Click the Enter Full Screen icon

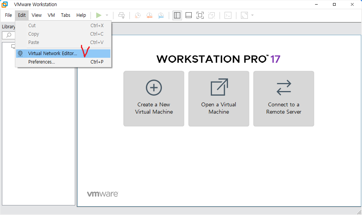tap(200, 15)
